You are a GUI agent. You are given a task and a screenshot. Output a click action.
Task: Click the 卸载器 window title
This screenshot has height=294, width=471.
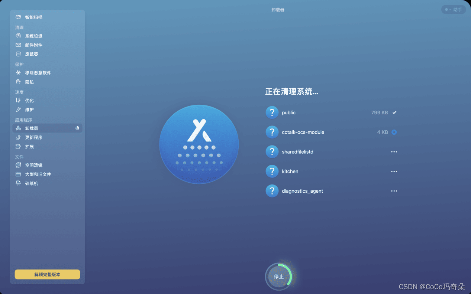(x=278, y=10)
